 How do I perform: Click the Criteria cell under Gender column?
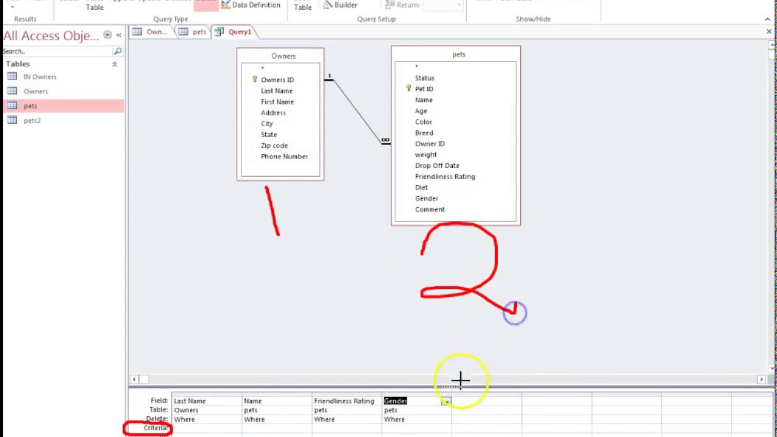coord(416,428)
